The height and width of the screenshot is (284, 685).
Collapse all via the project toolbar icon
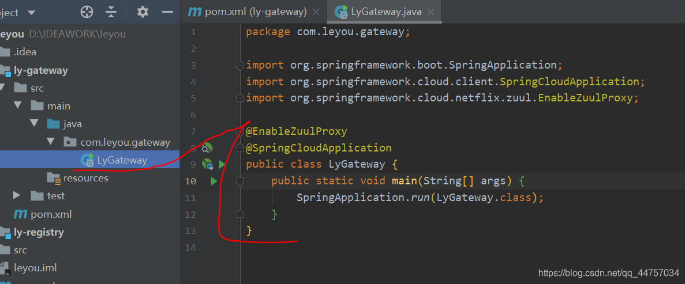tap(111, 12)
